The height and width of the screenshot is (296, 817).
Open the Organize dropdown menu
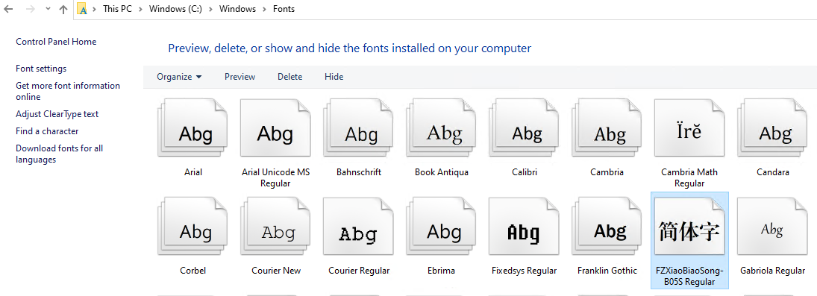point(179,77)
